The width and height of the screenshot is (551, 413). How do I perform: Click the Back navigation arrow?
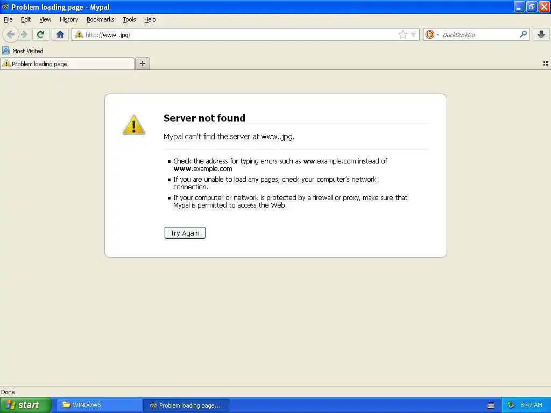pyautogui.click(x=11, y=34)
